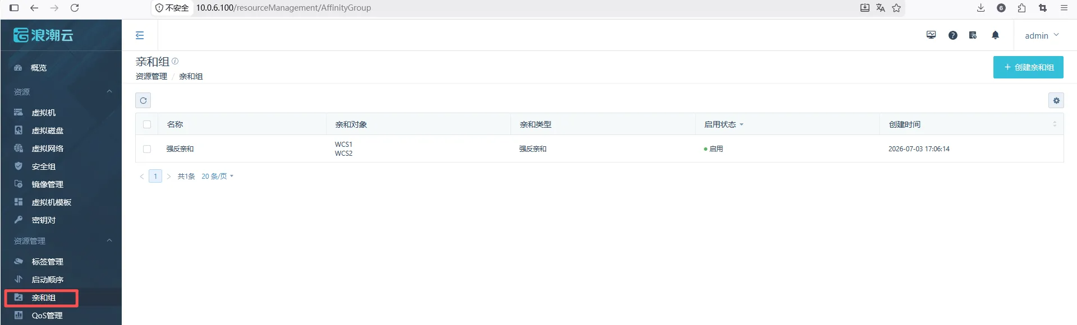Open the console monitor icon in header

tap(931, 35)
